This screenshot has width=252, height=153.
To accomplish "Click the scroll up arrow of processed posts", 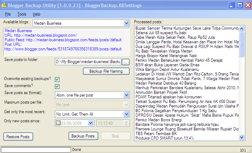I will pyautogui.click(x=241, y=29).
